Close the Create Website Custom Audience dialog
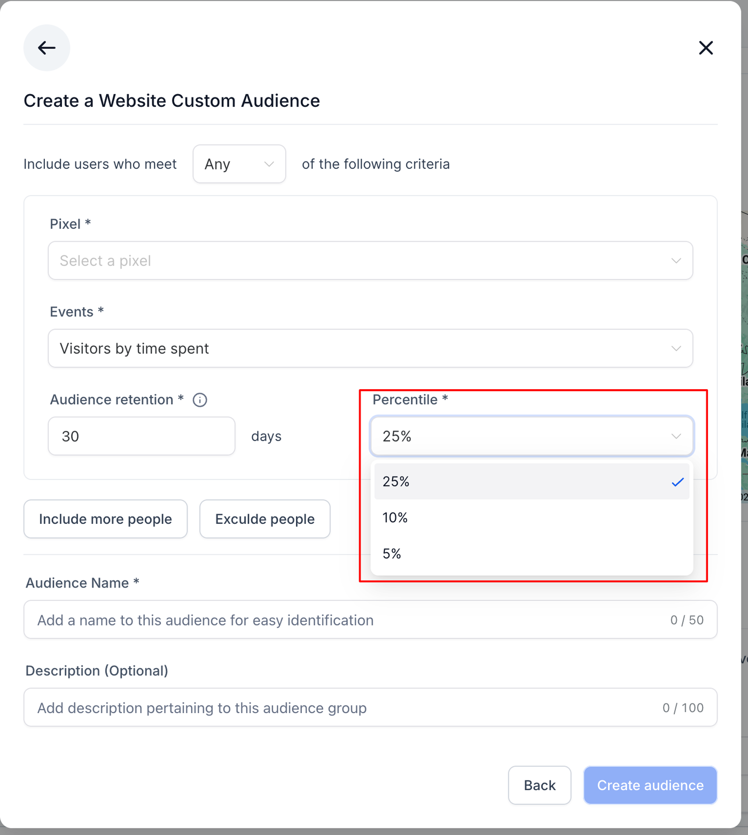Screen dimensions: 748x835 [706, 48]
